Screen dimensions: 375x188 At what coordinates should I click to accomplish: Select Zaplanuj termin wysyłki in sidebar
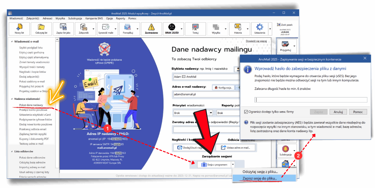click(x=33, y=134)
